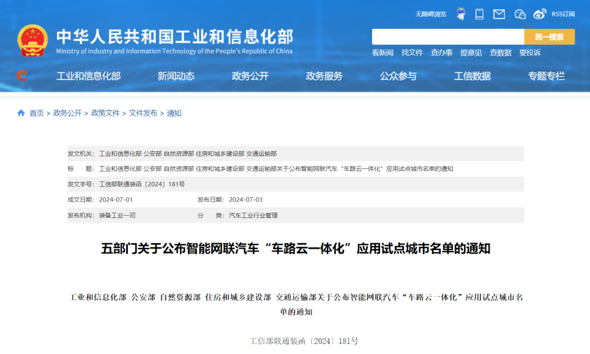Open the WeChat icon in header
Image resolution: width=590 pixels, height=354 pixels.
pos(520,14)
